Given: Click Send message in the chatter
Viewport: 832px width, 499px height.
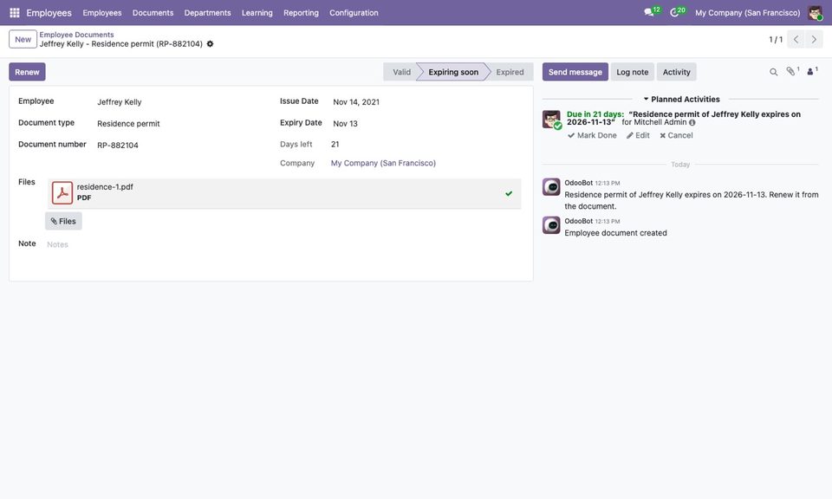Looking at the screenshot, I should pos(575,72).
